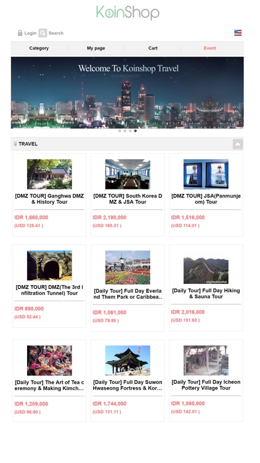Open the South Korea DMZ & JSA Tour thumbnail
The height and width of the screenshot is (463, 260).
point(128,174)
